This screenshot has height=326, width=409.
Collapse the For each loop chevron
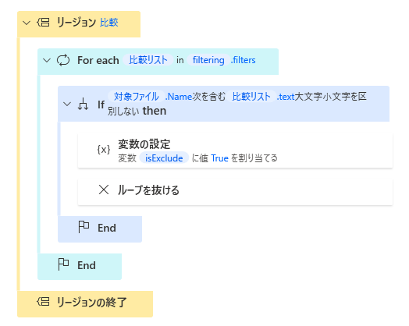47,61
